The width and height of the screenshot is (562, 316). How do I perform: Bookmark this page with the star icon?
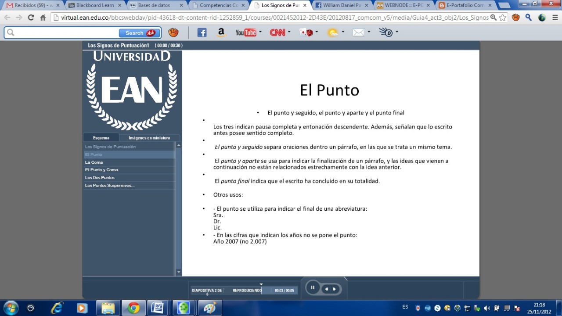[x=503, y=18]
